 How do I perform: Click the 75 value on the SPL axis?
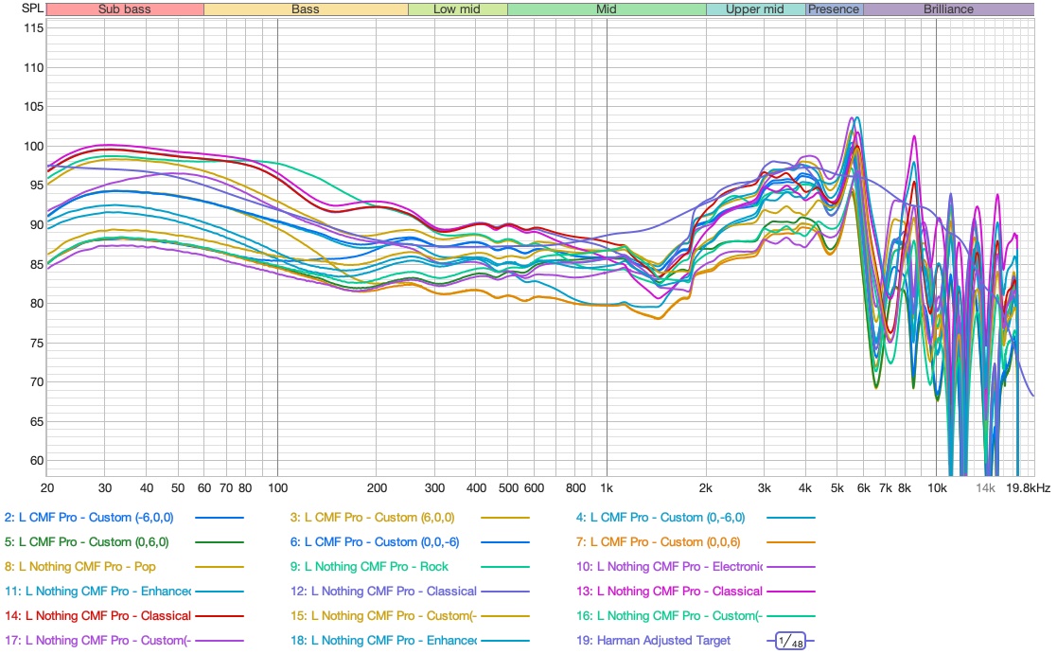pyautogui.click(x=36, y=344)
